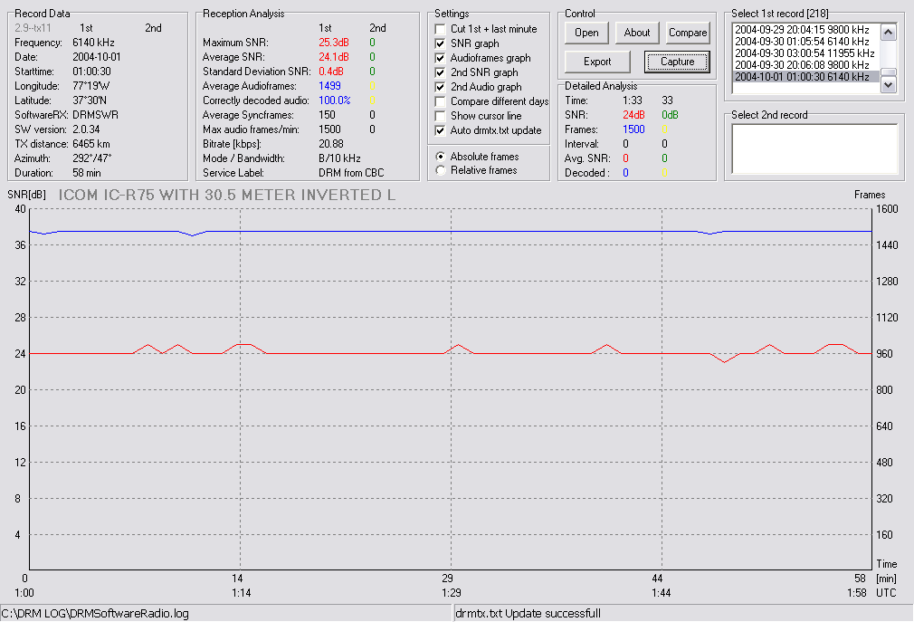Click inside the Select 2nd record list
This screenshot has height=622, width=914.
[814, 148]
